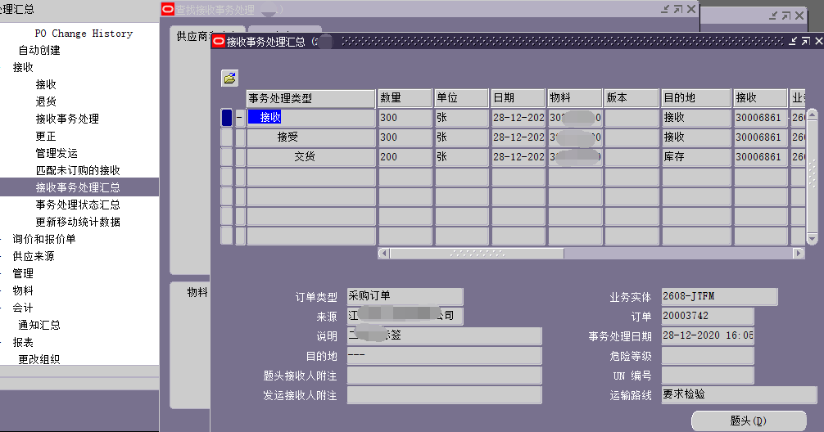Select 事务处理状态汇总 in navigator

point(77,205)
